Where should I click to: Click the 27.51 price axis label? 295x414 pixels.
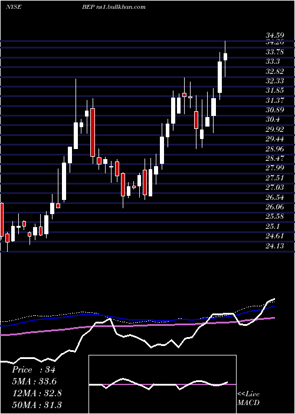point(275,178)
